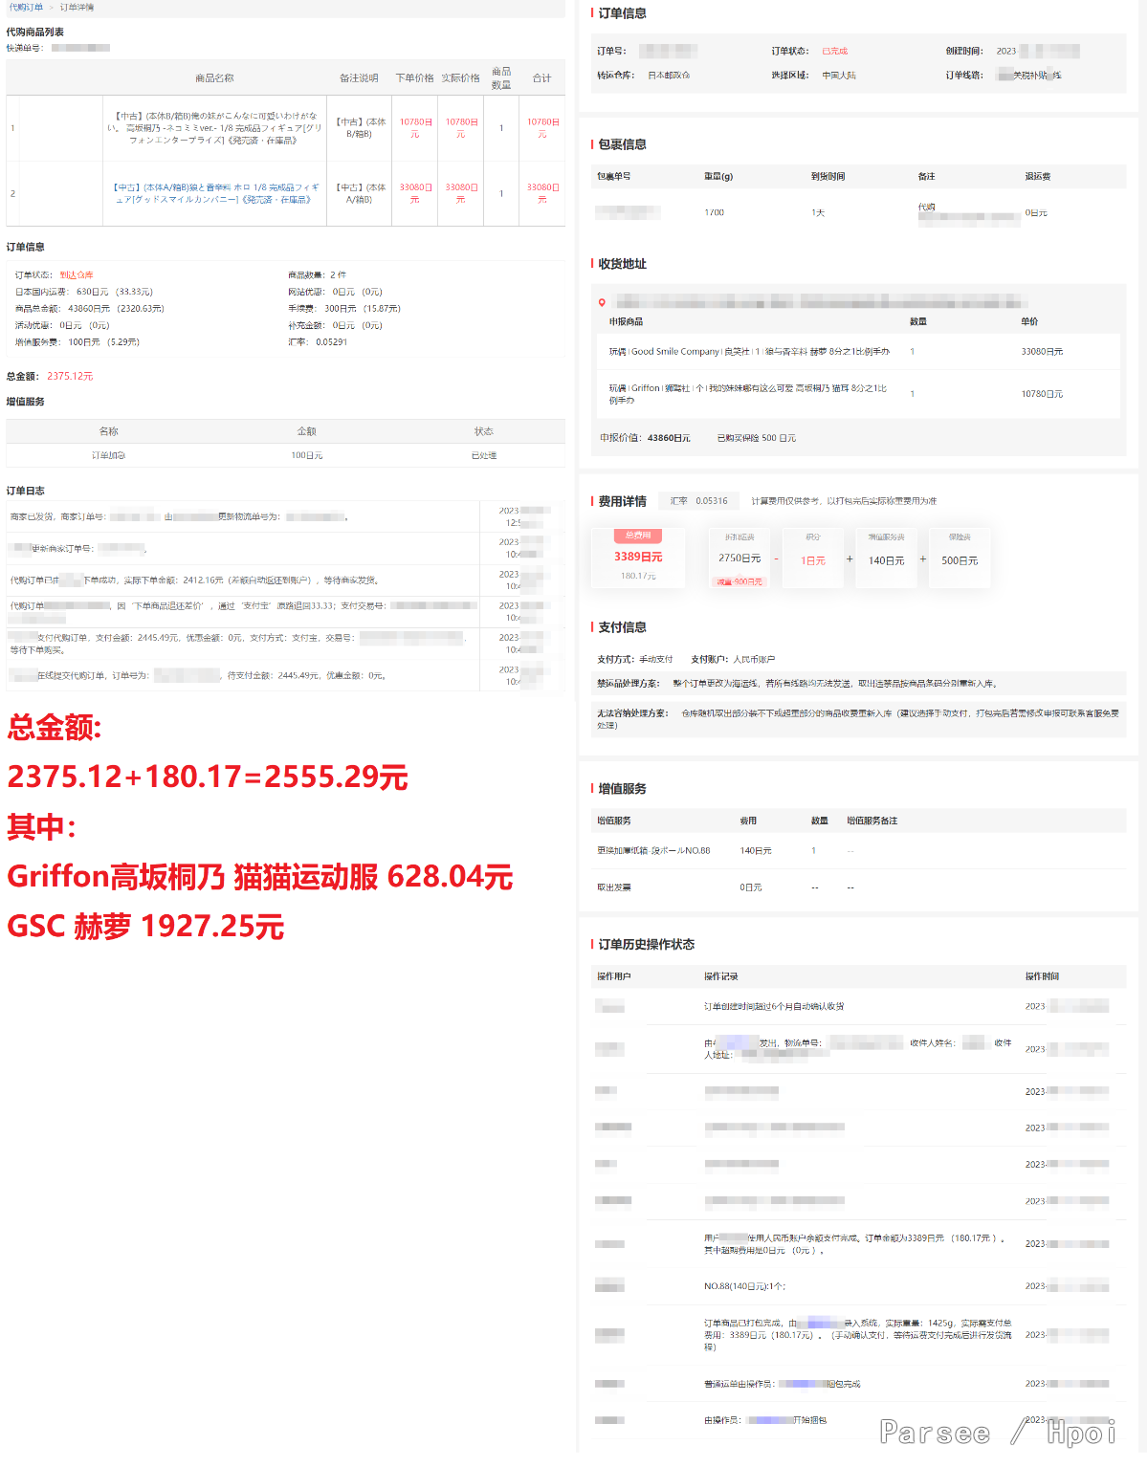Open the 代购订单 breadcrumb link
This screenshot has height=1467, width=1148.
tap(26, 7)
